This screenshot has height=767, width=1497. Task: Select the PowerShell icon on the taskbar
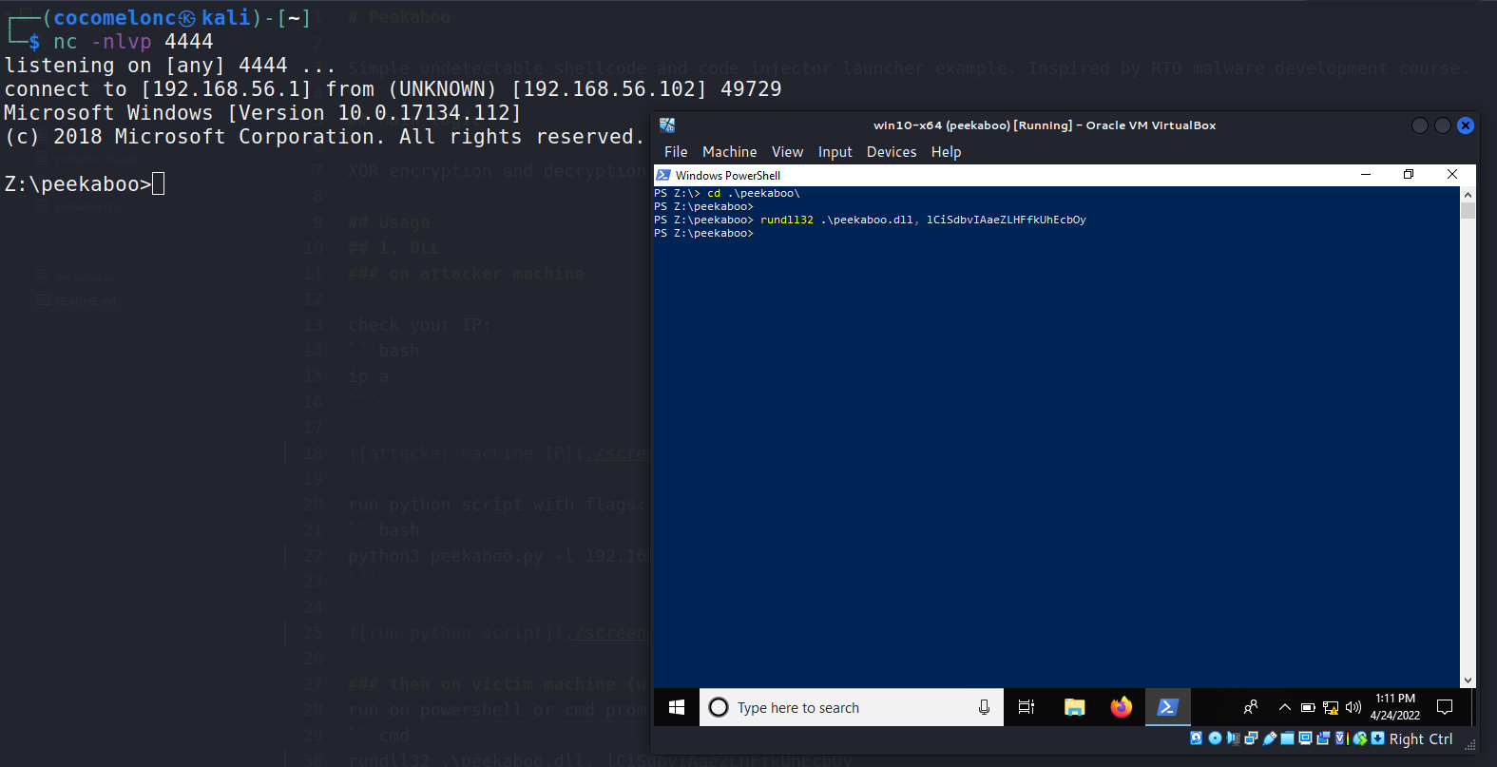[1167, 707]
